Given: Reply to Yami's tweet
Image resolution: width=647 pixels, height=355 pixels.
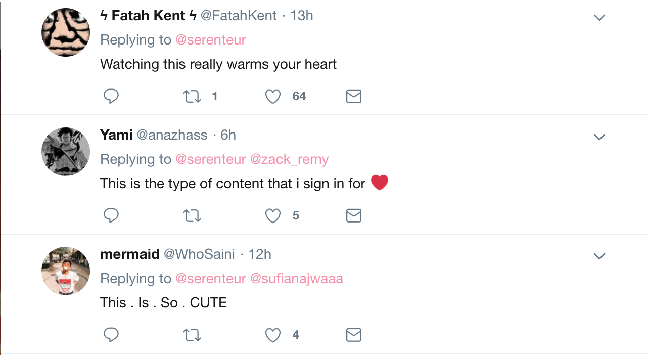Looking at the screenshot, I should (x=111, y=215).
